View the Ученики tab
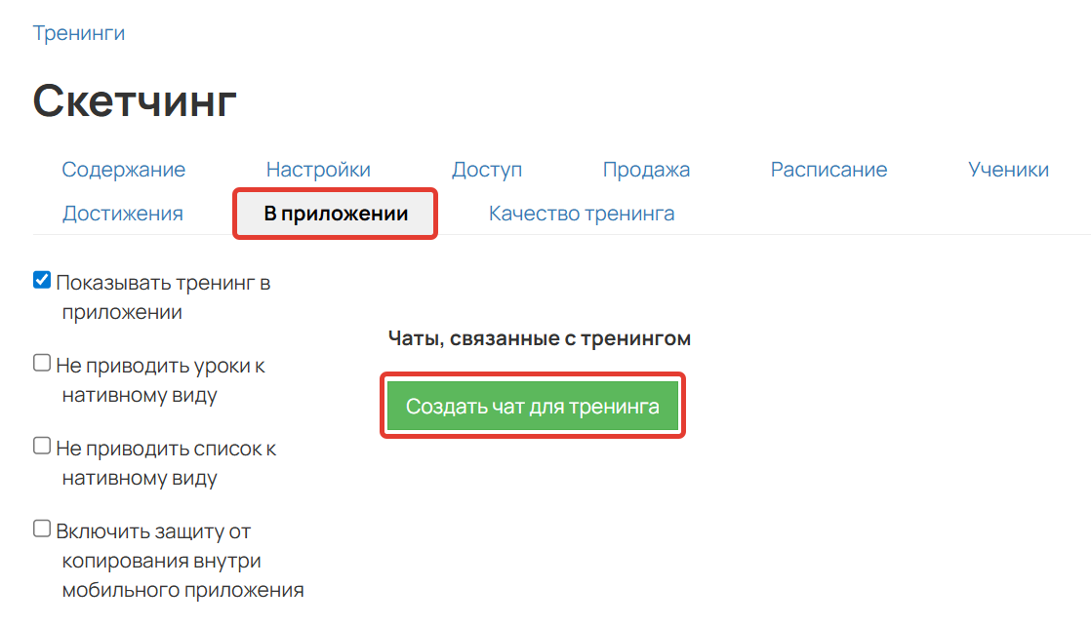 [x=1007, y=169]
